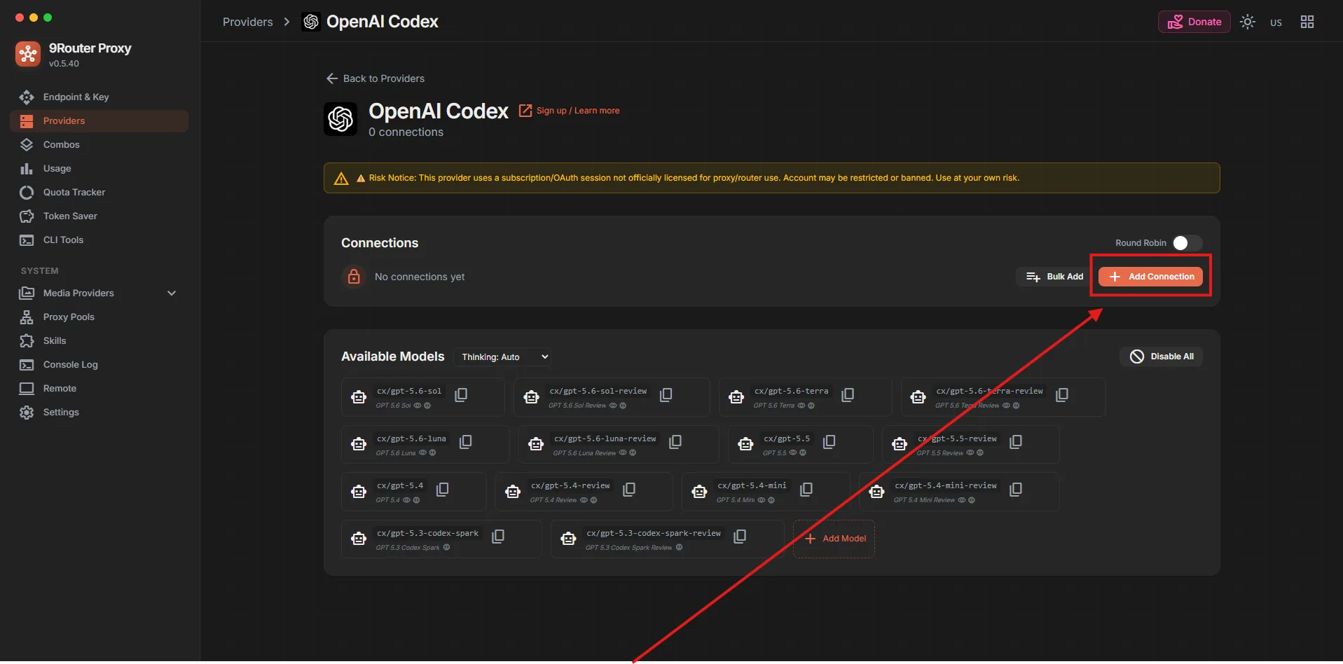Copy the cx/gpt-5.6-terra model ID
The height and width of the screenshot is (664, 1343).
tap(848, 395)
